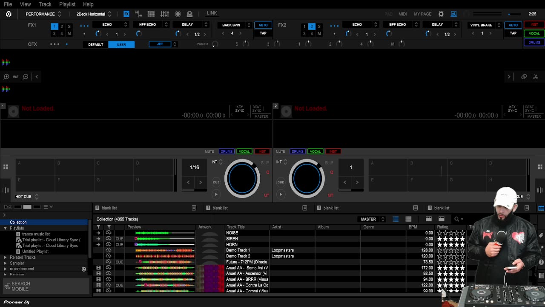Click the blue display mode icon near gear
Image resolution: width=545 pixels, height=307 pixels.
(453, 14)
